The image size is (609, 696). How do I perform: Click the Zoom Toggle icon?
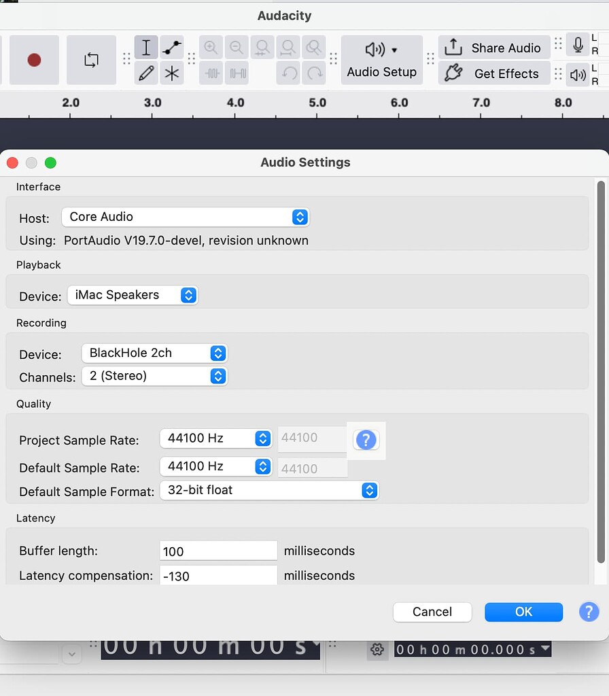[314, 48]
